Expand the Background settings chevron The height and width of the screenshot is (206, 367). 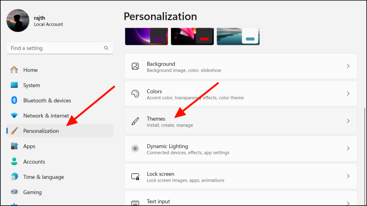point(348,66)
